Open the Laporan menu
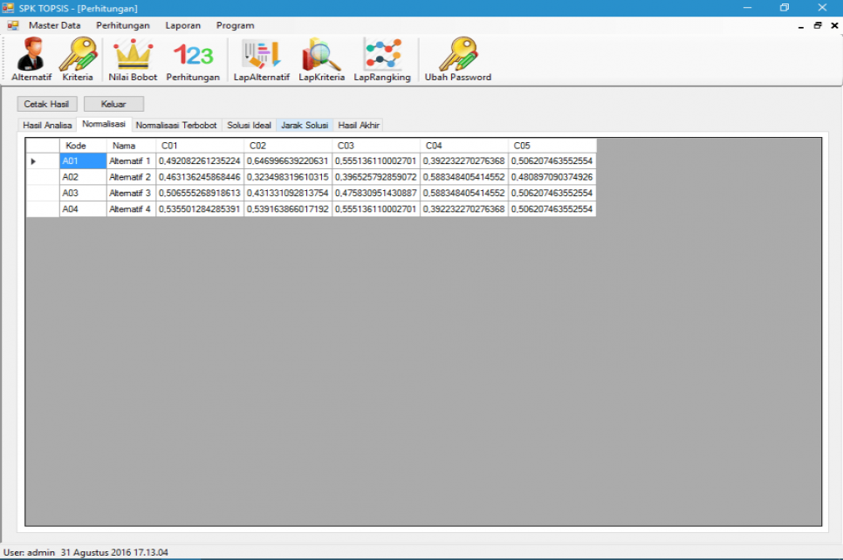This screenshot has width=843, height=560. coord(182,25)
